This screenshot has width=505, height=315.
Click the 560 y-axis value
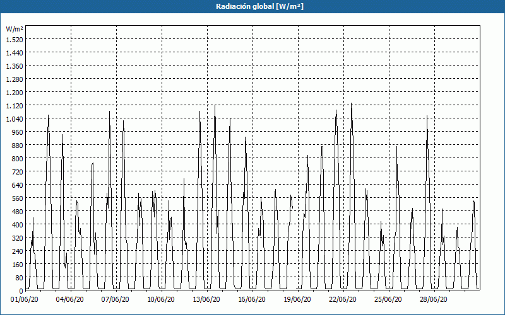pos(18,198)
